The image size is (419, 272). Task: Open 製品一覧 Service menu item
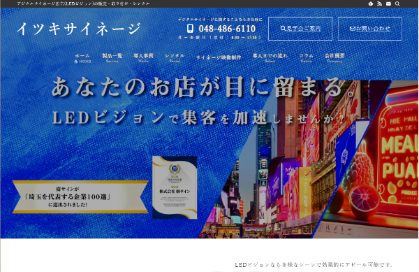(112, 58)
